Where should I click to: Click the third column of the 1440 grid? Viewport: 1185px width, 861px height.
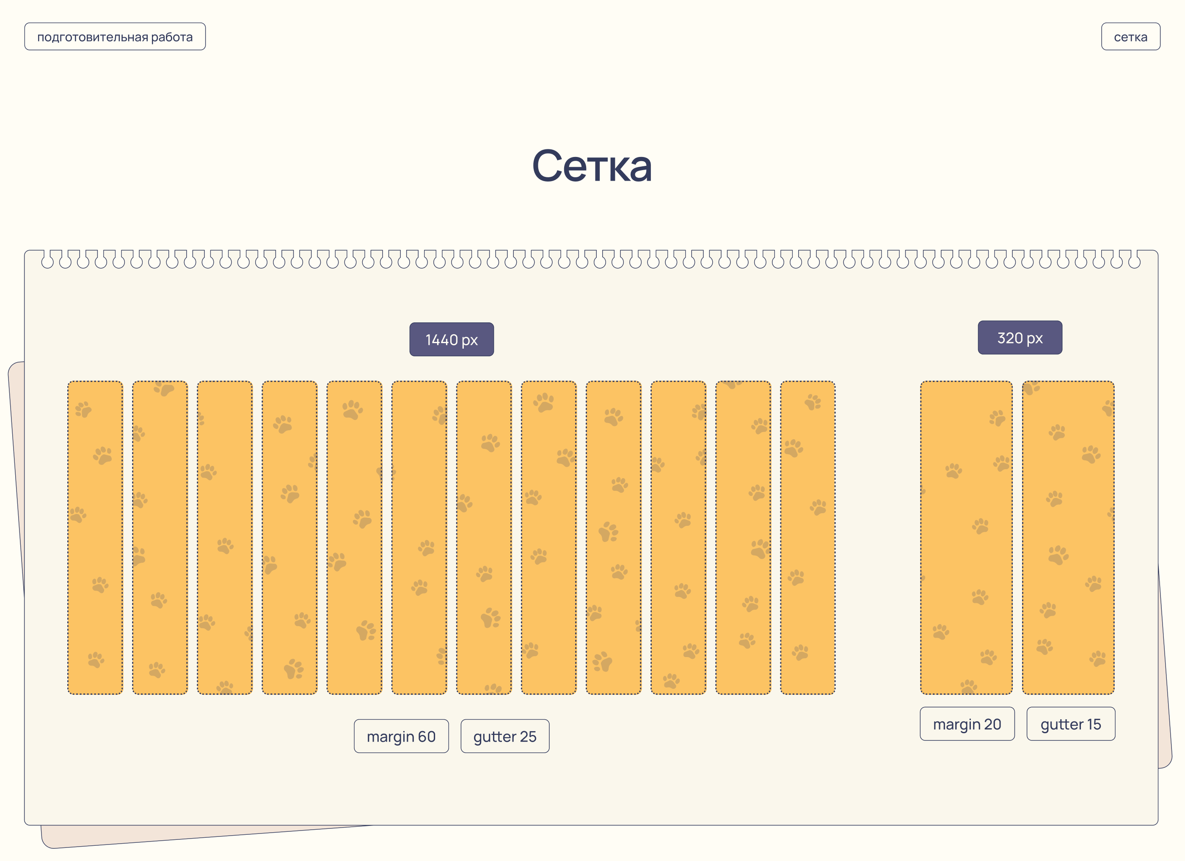[225, 537]
